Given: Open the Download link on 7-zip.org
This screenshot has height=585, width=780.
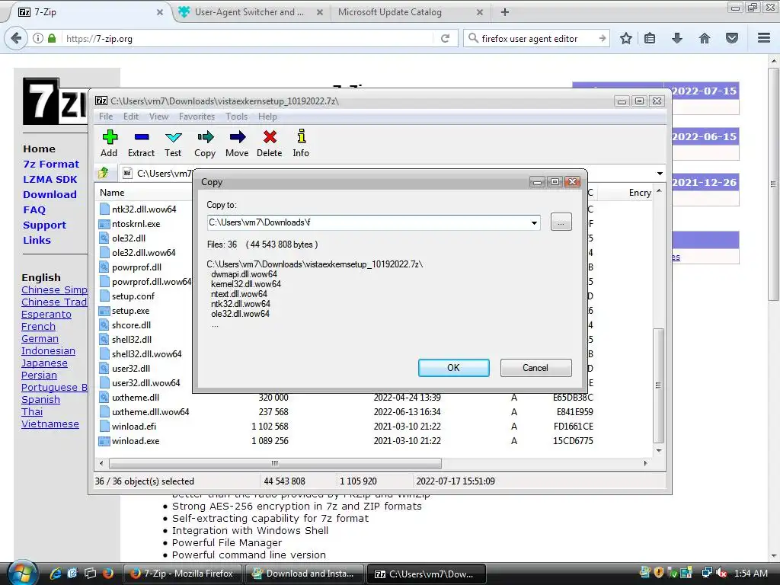Looking at the screenshot, I should click(x=50, y=194).
